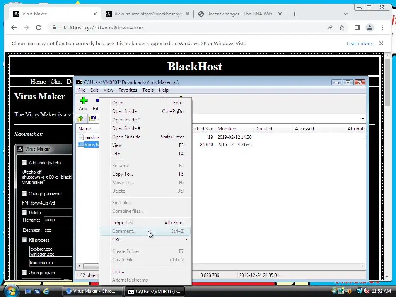This screenshot has height=297, width=396.
Task: Open a new tab with the plus icon
Action: [x=294, y=14]
